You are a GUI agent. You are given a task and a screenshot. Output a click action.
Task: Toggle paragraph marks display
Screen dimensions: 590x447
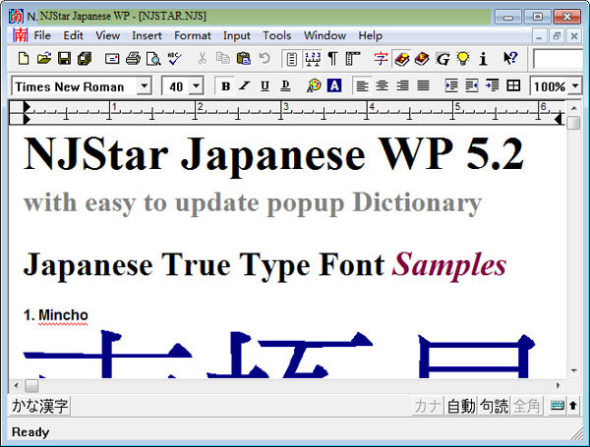(332, 59)
